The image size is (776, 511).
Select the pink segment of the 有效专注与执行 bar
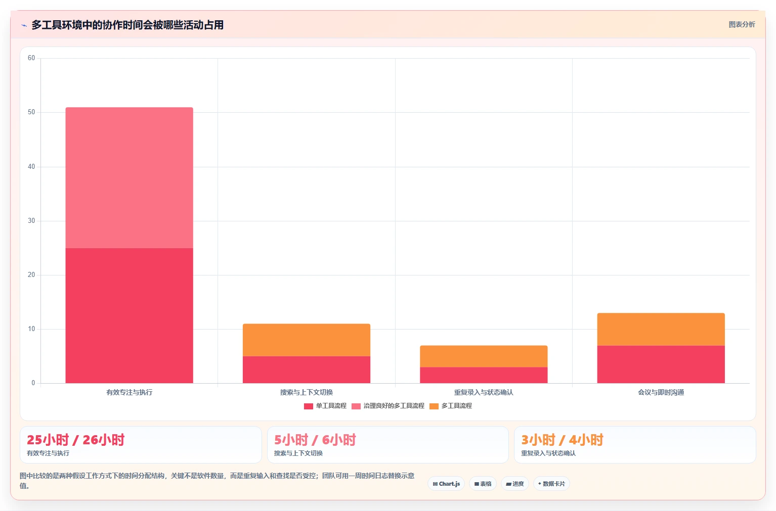tap(129, 178)
